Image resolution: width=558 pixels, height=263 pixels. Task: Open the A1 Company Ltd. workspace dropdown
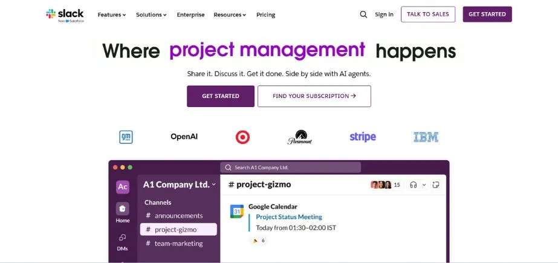tap(180, 184)
